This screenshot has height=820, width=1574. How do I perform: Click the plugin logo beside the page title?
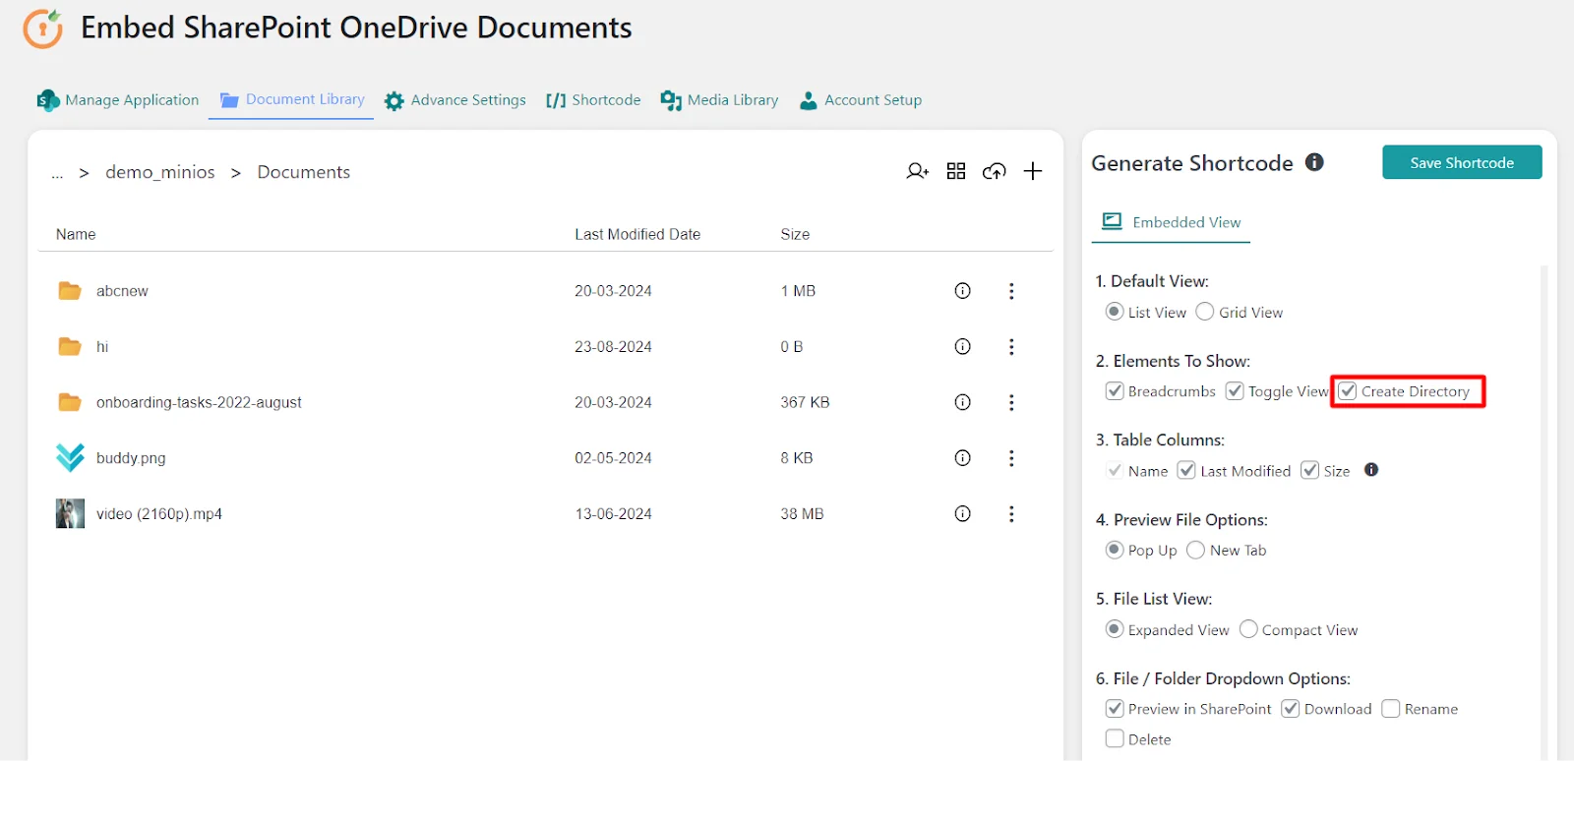tap(43, 29)
